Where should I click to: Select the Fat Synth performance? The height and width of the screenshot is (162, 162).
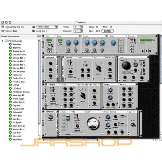pos(17,75)
